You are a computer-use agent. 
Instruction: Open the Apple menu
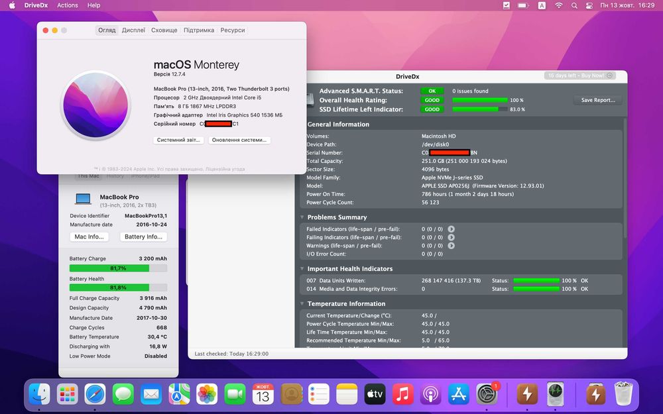pyautogui.click(x=12, y=5)
